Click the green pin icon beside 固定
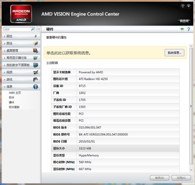195x185 pixels. 35,36
